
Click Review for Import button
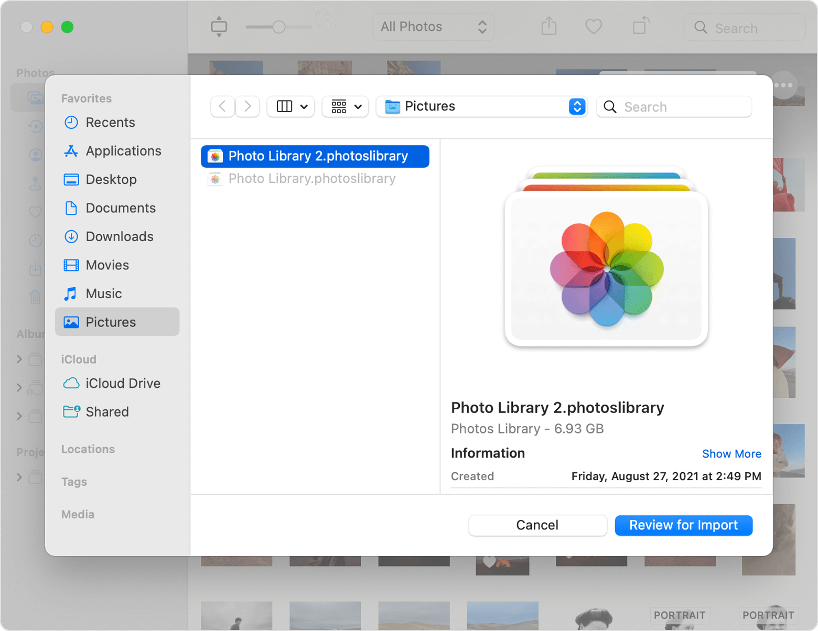pos(683,525)
